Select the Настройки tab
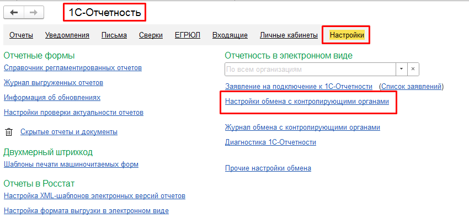469x223 pixels. [347, 35]
